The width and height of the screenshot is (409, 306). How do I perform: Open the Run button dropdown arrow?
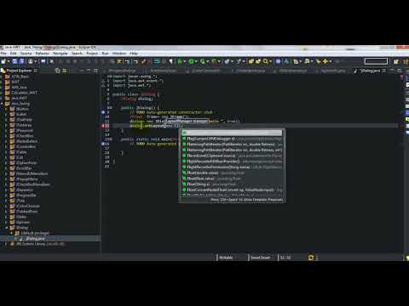click(x=196, y=61)
